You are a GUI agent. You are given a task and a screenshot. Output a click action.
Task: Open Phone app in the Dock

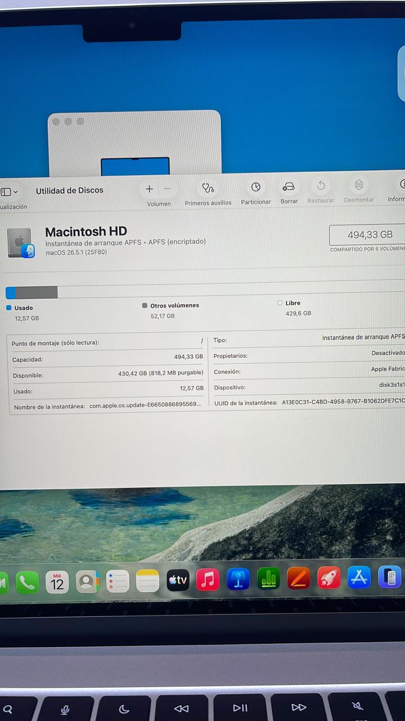pos(28,582)
